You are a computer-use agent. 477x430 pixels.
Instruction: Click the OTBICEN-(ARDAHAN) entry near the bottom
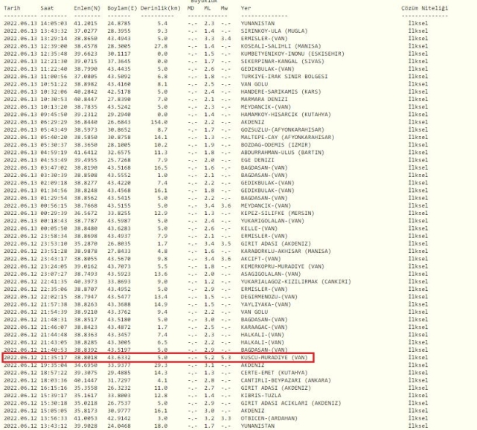tap(268, 420)
